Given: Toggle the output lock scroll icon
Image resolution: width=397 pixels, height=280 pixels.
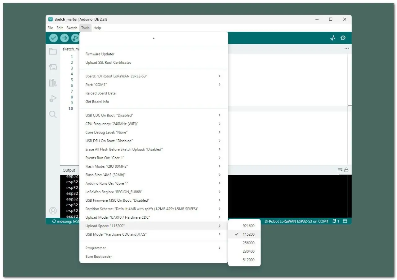Looking at the screenshot, I should coord(346,170).
